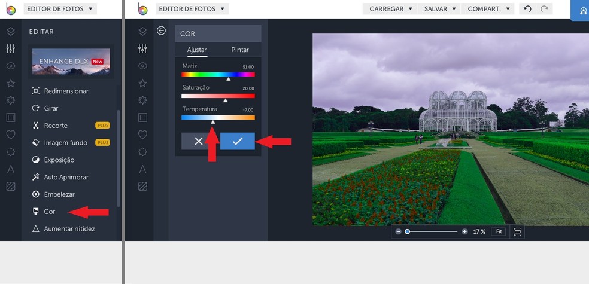The height and width of the screenshot is (284, 589).
Task: Click BeFunky logo in left panel
Action: tap(11, 8)
